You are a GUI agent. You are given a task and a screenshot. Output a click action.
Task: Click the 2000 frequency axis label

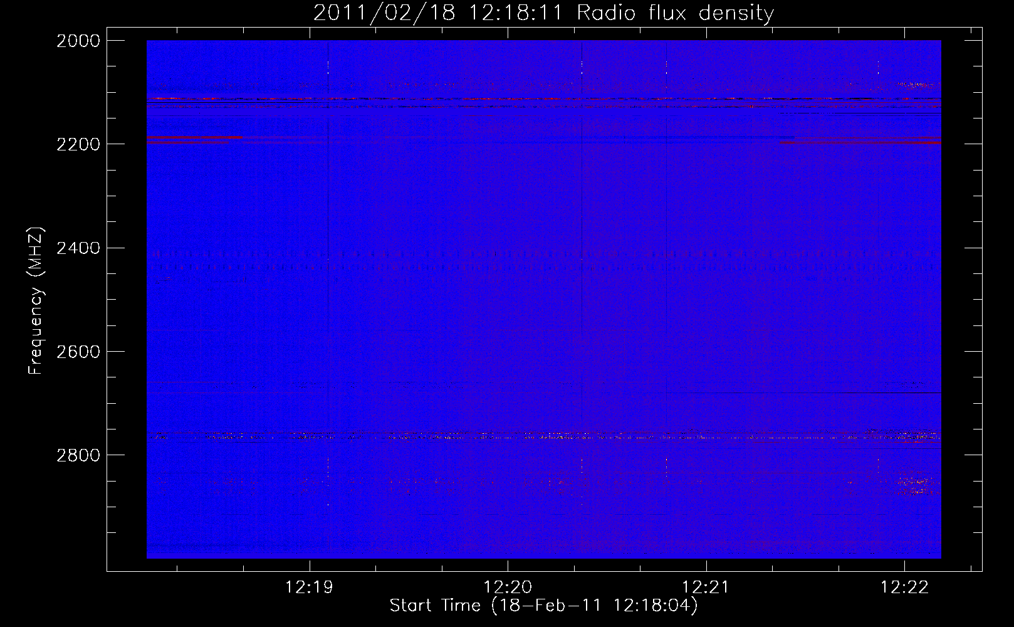pos(78,41)
